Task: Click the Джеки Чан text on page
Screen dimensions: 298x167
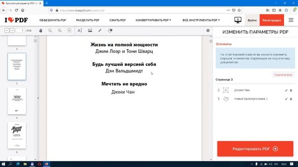Action: click(x=123, y=92)
